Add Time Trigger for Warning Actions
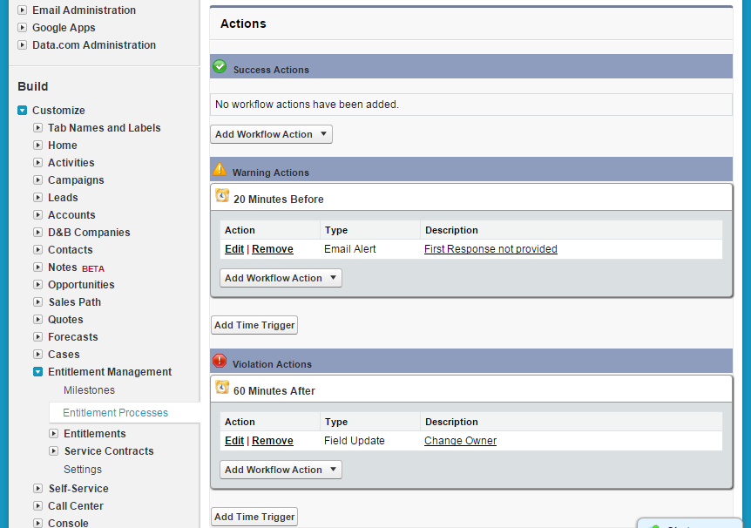This screenshot has height=528, width=751. (x=254, y=325)
